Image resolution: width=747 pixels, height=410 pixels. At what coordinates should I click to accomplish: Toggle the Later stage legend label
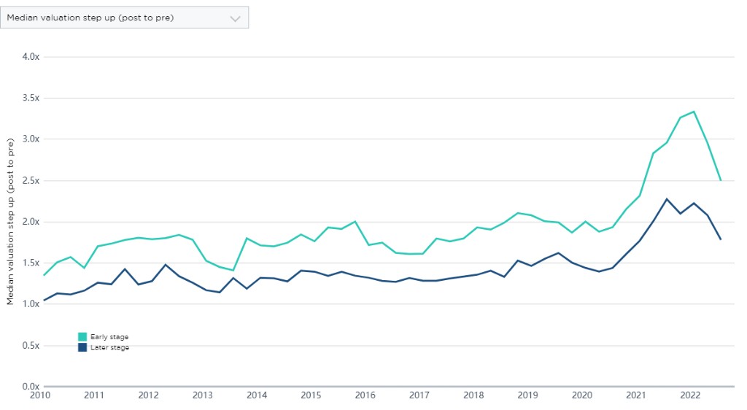tap(109, 347)
